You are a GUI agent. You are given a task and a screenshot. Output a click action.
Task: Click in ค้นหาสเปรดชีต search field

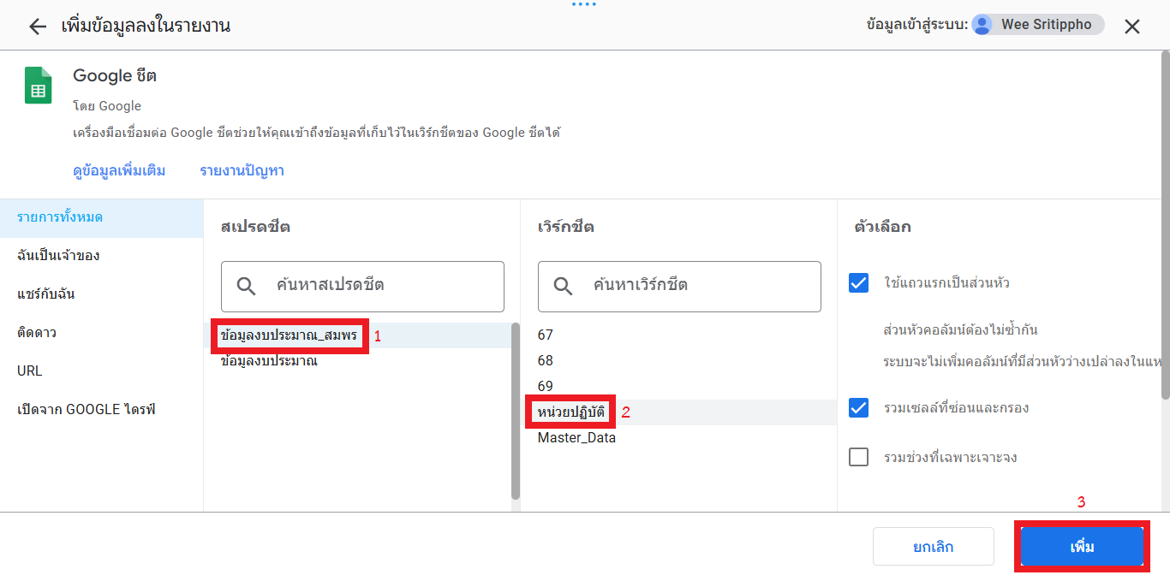(x=377, y=286)
